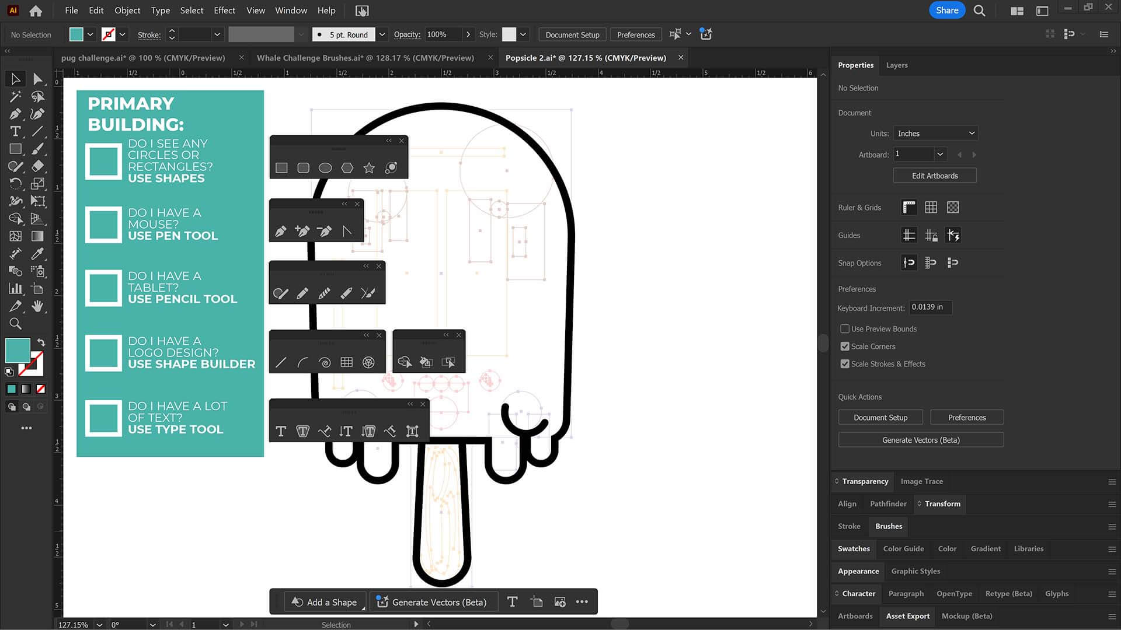Toggle the Use Preview Bounds checkbox
Viewport: 1121px width, 630px height.
coord(845,329)
